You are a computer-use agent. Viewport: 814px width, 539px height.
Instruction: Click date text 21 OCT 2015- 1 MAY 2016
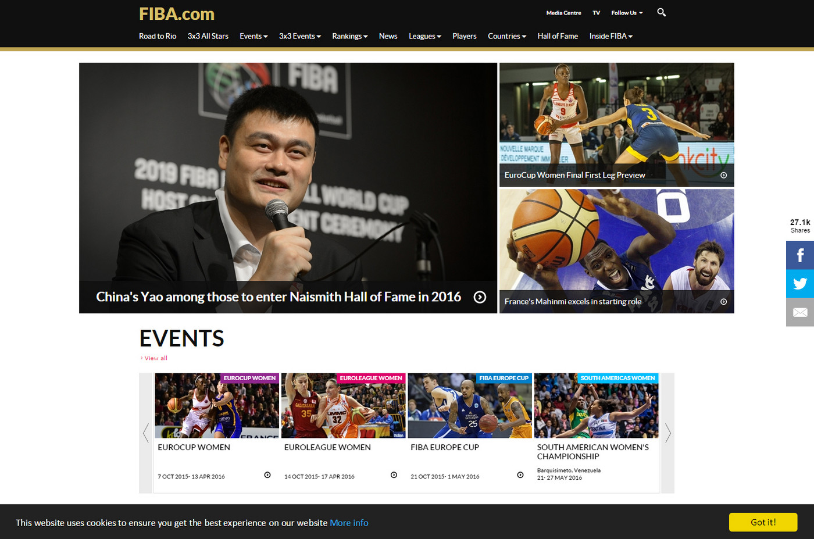click(445, 477)
